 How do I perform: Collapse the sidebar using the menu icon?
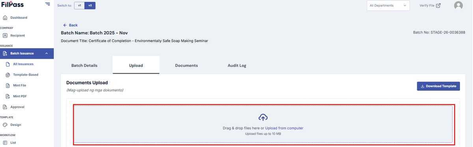point(47,4)
